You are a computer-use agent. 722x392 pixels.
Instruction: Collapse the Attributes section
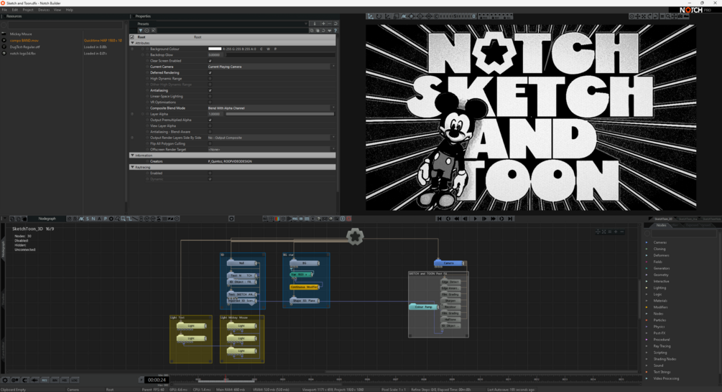[x=133, y=43]
